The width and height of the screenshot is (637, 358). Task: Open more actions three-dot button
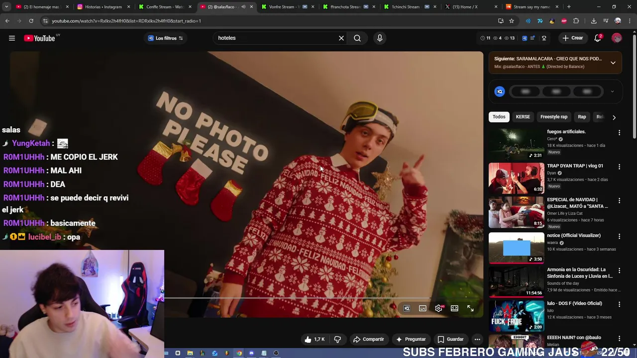(477, 339)
